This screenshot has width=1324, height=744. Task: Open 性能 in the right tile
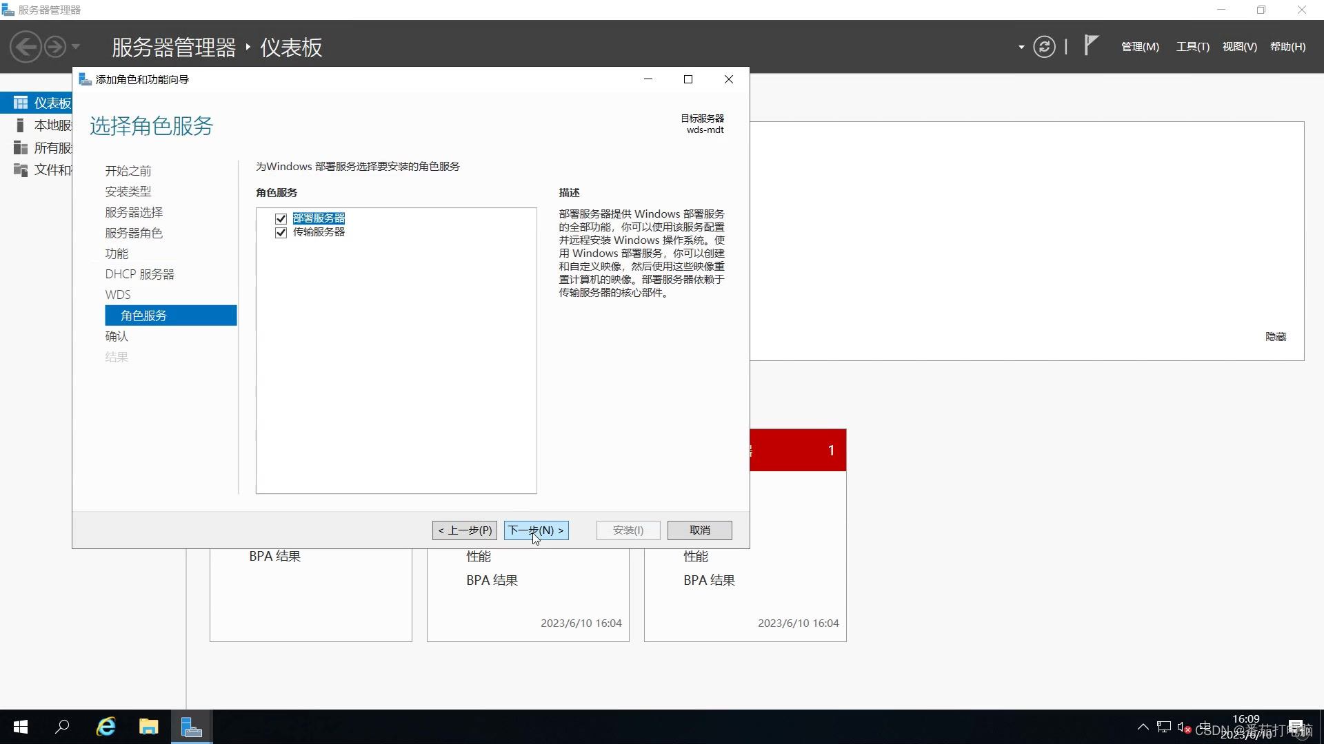[x=696, y=556]
